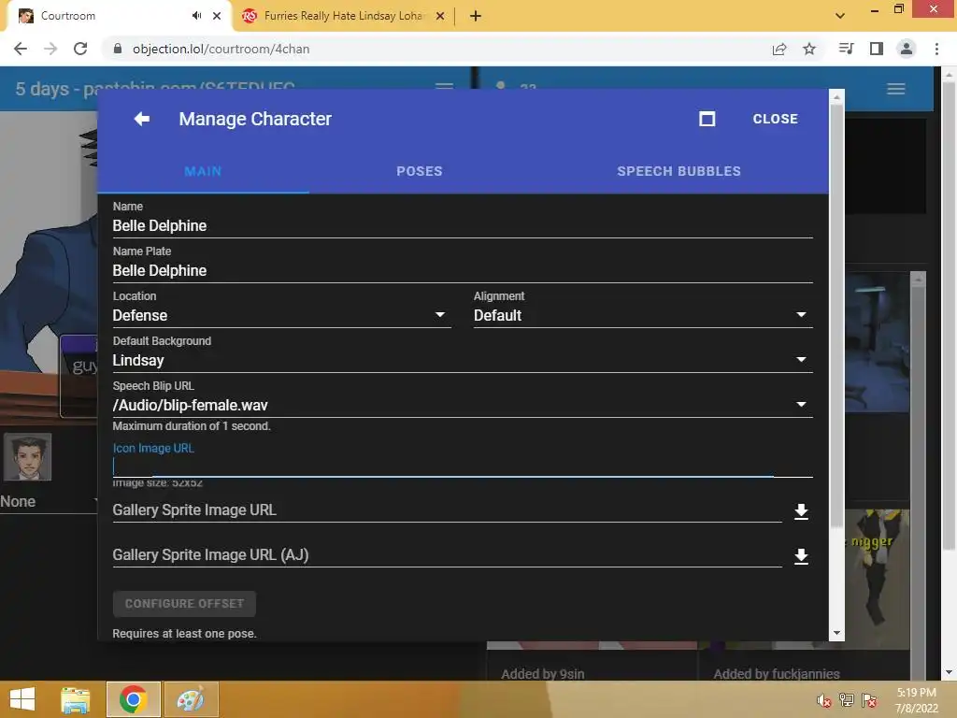This screenshot has width=957, height=718.
Task: Switch to Furries Really Hate Lindsay tab
Action: (342, 16)
